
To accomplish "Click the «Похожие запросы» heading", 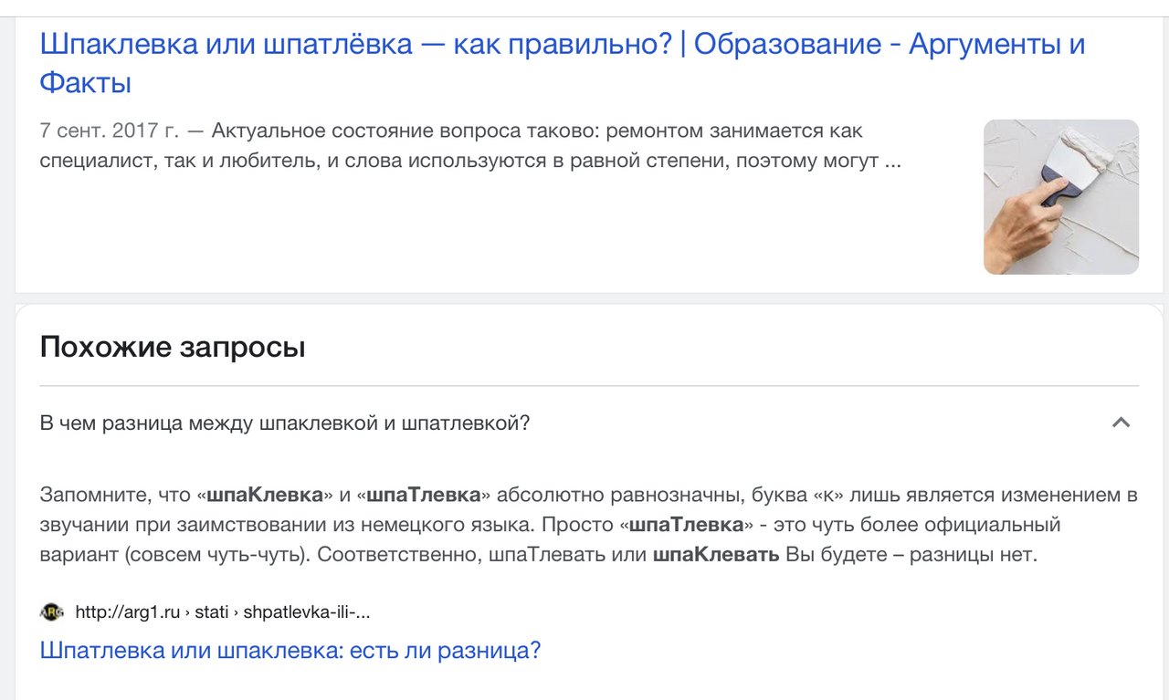I will (173, 347).
